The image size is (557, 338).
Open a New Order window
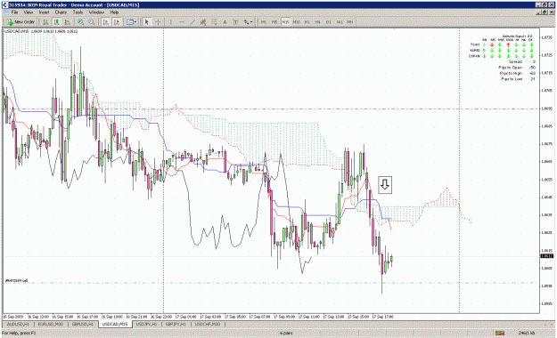[21, 22]
